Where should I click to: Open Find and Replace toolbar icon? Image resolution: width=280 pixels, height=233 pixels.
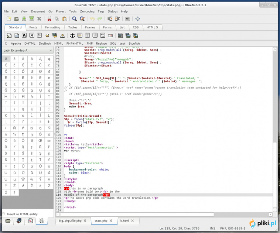click(x=82, y=19)
